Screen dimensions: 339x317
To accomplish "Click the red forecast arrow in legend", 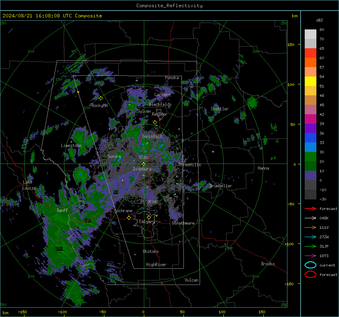I will point(310,208).
